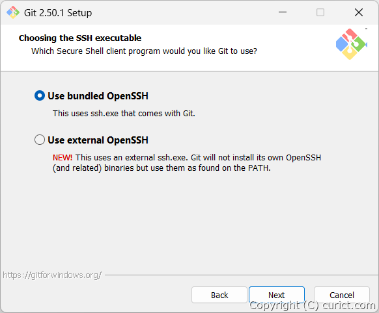This screenshot has height=313, width=379.
Task: Click the greyed-out maximize button
Action: [x=320, y=12]
